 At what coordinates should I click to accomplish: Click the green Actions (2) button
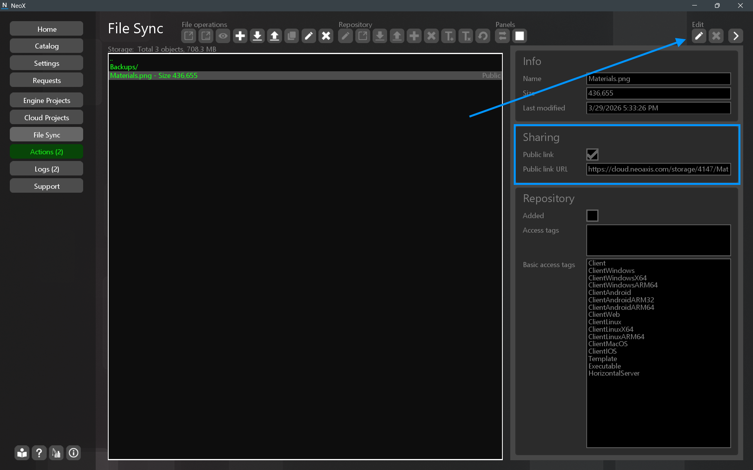47,152
